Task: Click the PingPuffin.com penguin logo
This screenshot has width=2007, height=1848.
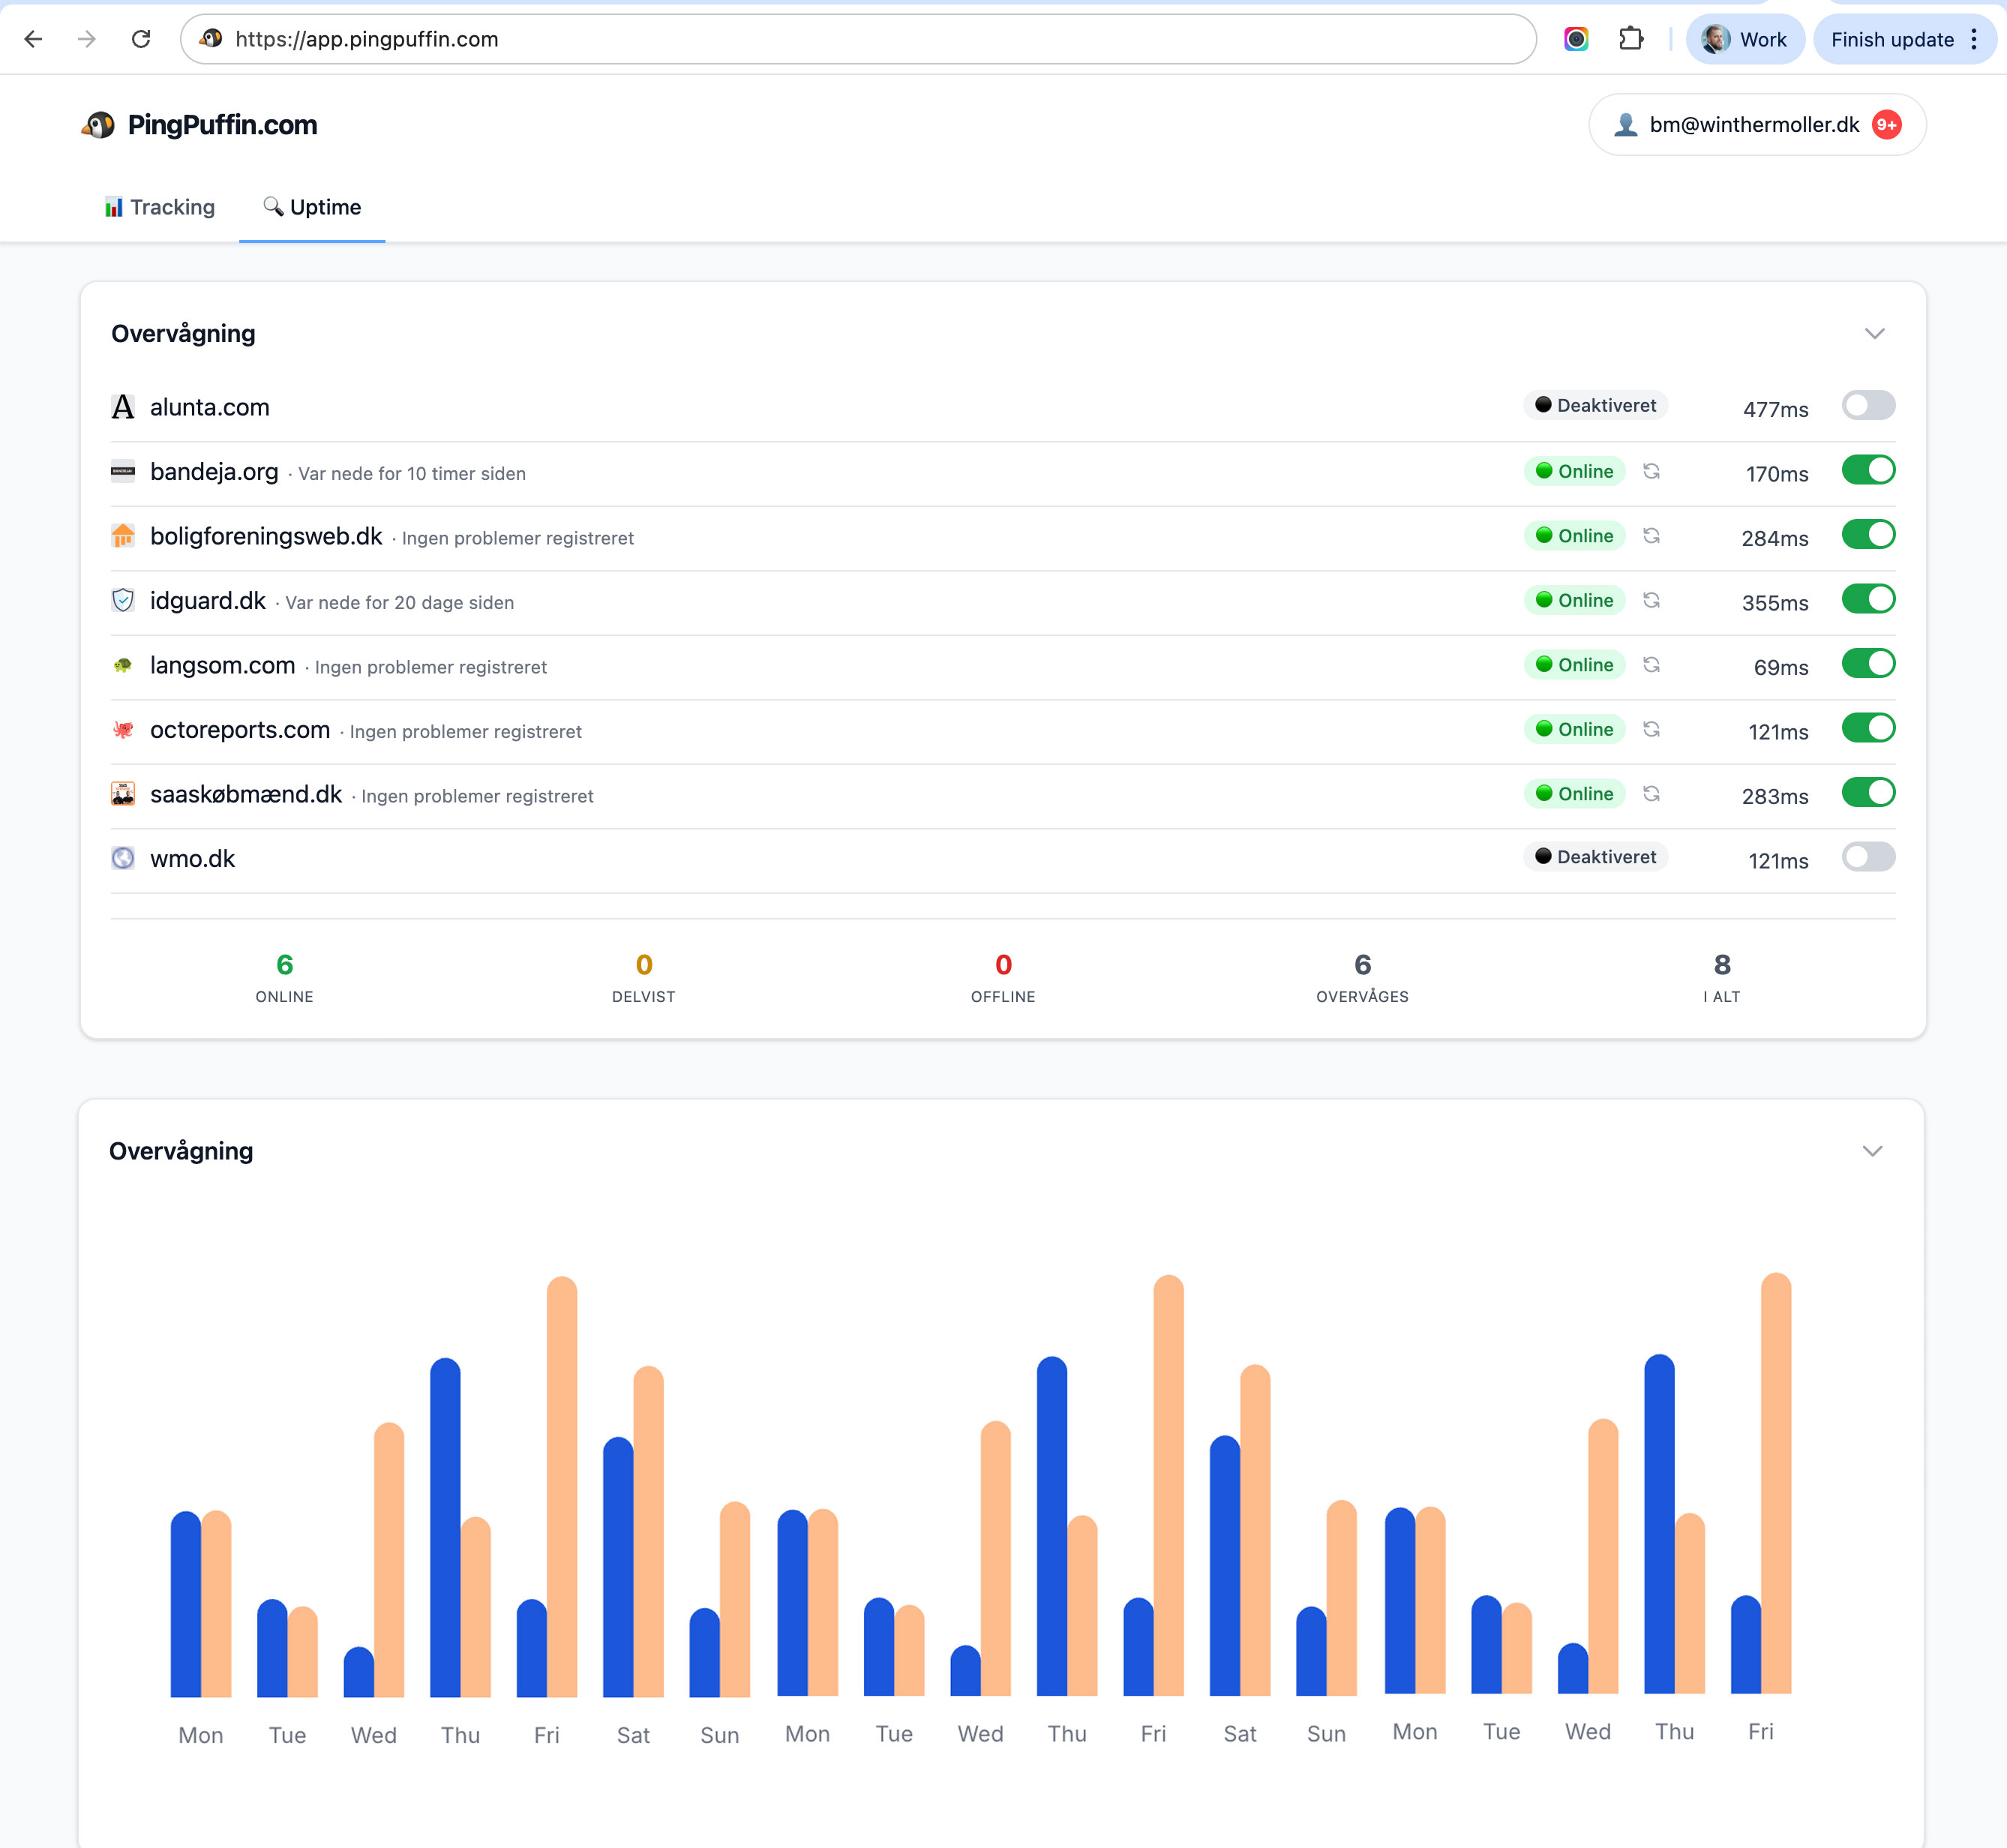Action: [99, 124]
